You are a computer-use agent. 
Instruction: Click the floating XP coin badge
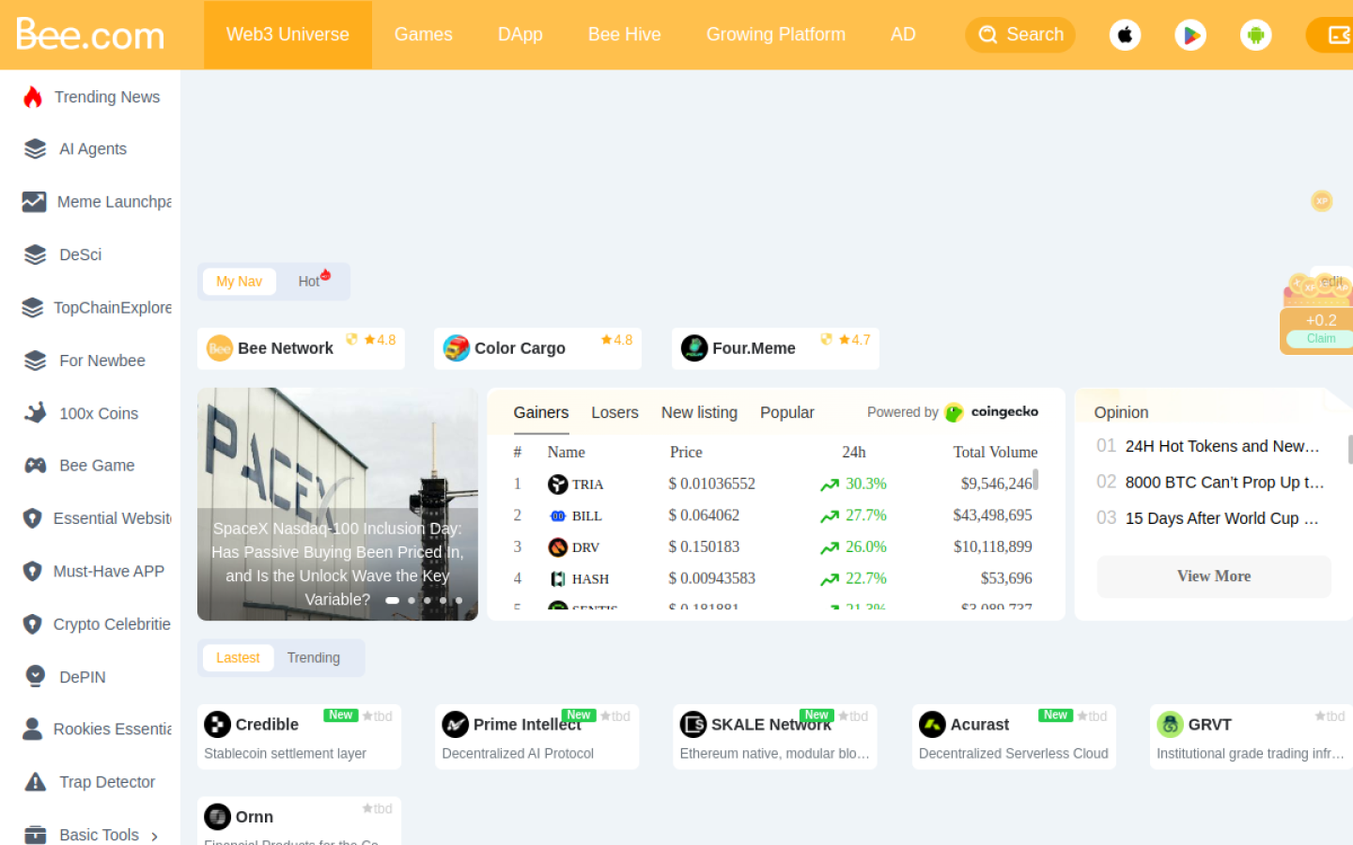[x=1322, y=201]
